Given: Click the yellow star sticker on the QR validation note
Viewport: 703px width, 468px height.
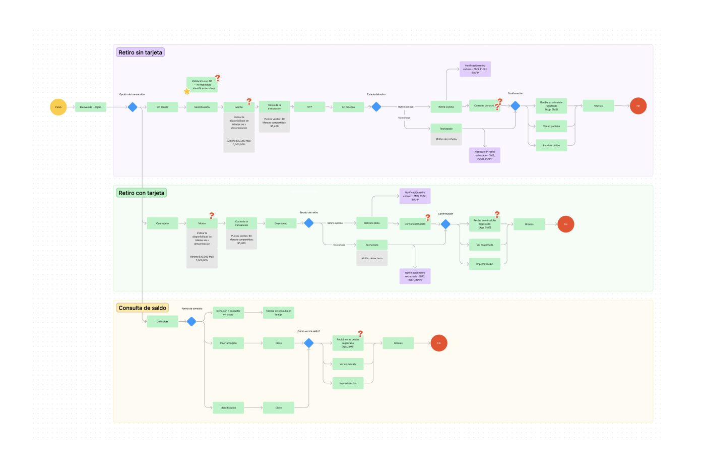Looking at the screenshot, I should 186,91.
